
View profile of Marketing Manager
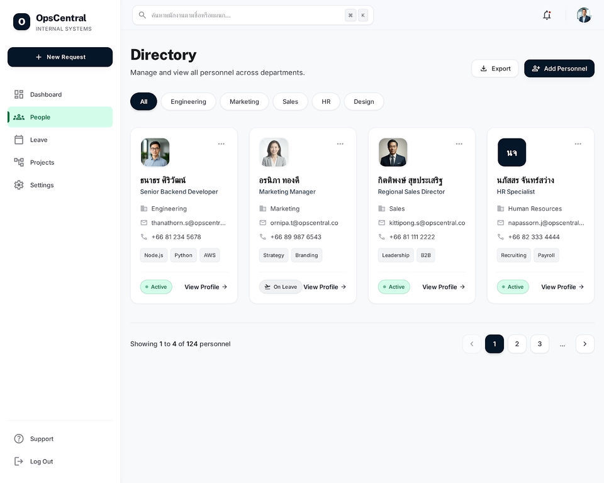pos(325,287)
